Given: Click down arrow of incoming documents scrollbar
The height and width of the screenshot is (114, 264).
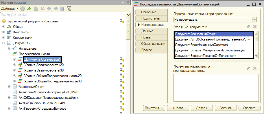Looking at the screenshot, I should tap(256, 56).
